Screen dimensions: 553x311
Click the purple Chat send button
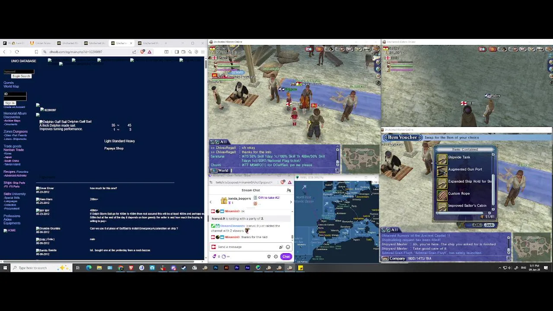(286, 257)
